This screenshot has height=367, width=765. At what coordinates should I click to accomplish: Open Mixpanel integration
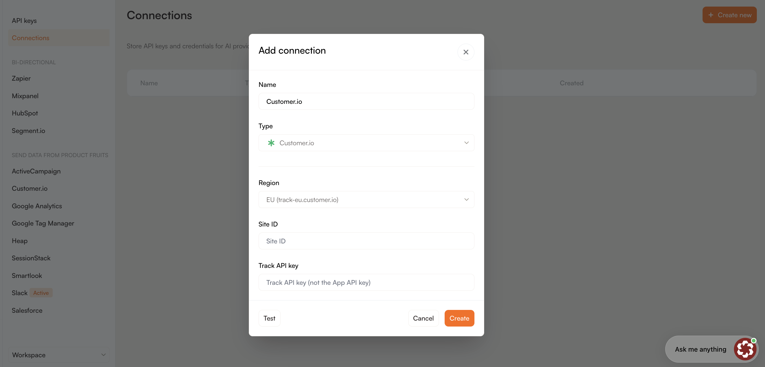pyautogui.click(x=25, y=96)
